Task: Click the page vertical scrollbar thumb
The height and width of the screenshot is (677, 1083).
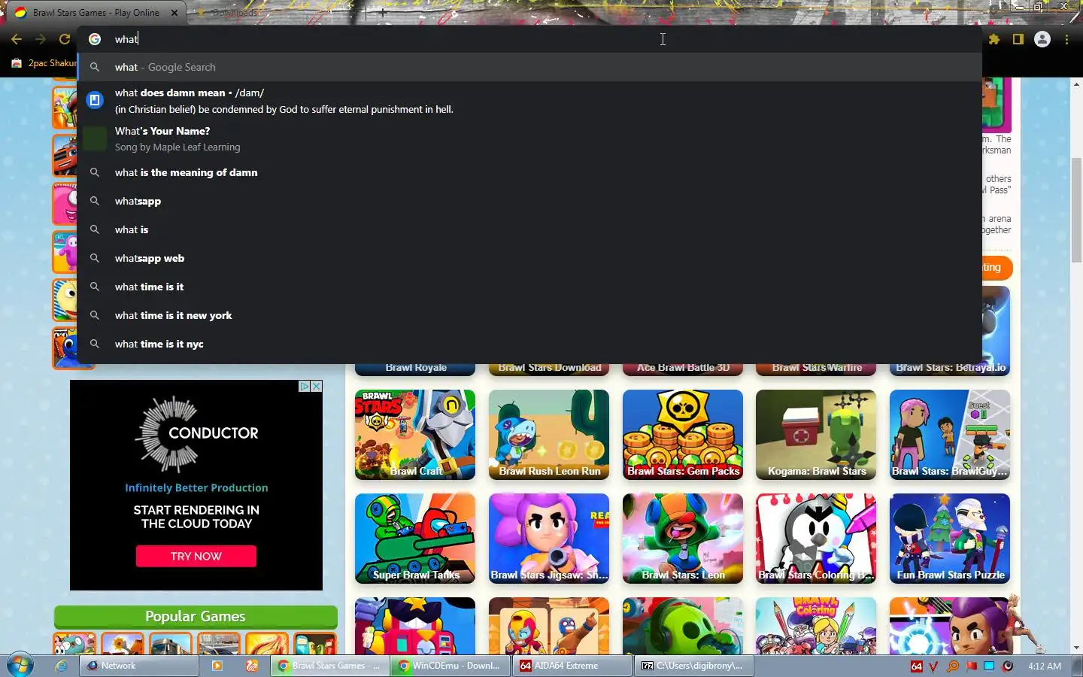Action: pyautogui.click(x=1076, y=211)
